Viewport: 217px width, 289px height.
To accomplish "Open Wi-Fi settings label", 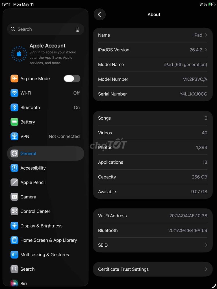I will click(x=26, y=93).
